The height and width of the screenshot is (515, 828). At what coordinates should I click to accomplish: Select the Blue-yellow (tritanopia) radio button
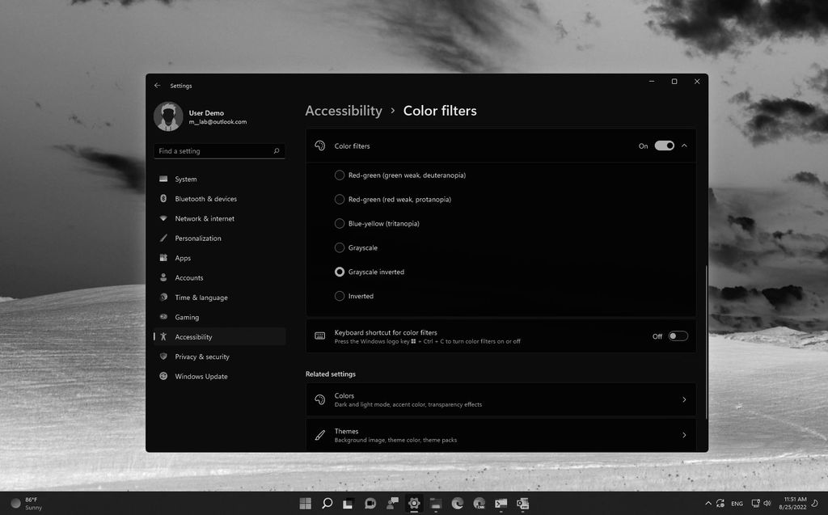(340, 223)
